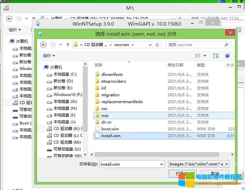Click the sources breadcrumb segment
The height and width of the screenshot is (190, 245).
[x=122, y=45]
